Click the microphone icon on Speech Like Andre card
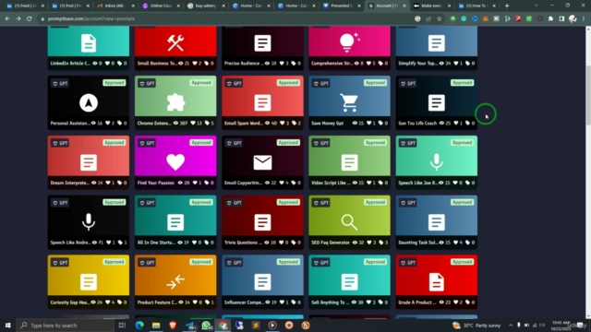591x332 pixels. [89, 221]
